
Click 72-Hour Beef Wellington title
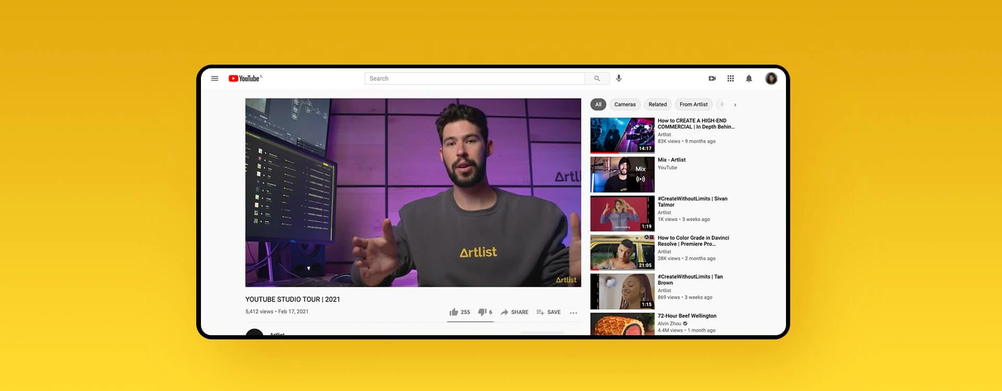pos(687,316)
